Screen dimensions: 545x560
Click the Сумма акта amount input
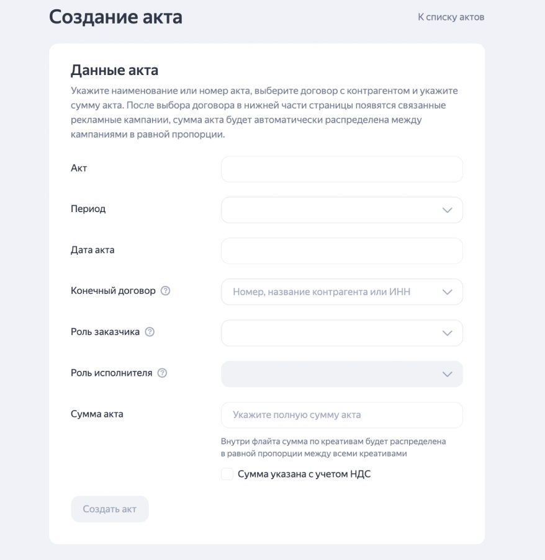(341, 415)
